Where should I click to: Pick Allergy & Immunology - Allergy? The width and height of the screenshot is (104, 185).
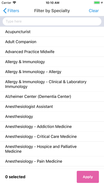point(52,72)
